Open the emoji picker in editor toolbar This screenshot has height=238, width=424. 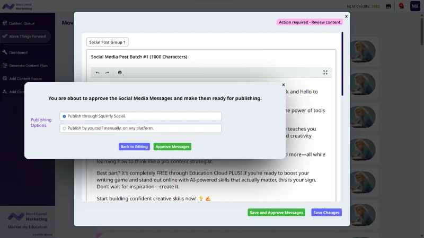click(120, 72)
